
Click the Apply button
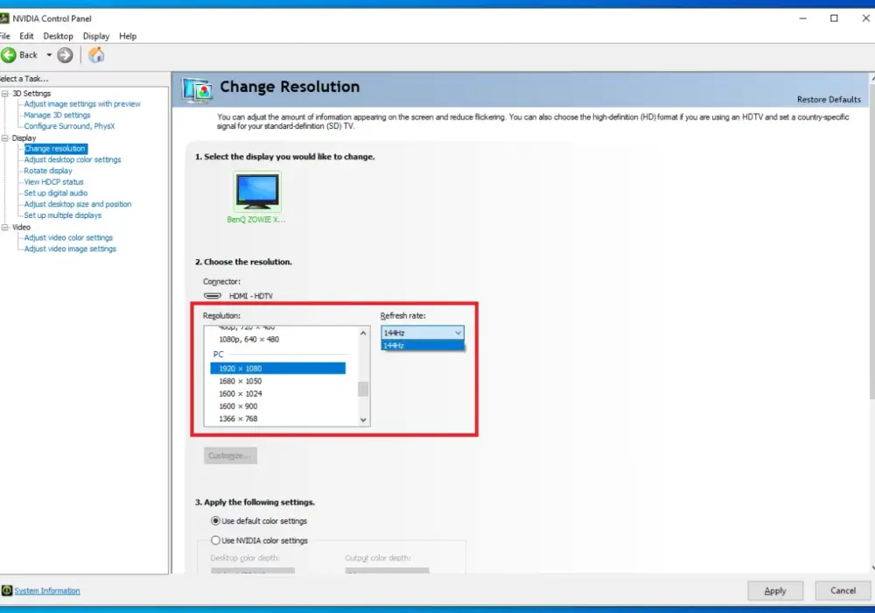(775, 590)
